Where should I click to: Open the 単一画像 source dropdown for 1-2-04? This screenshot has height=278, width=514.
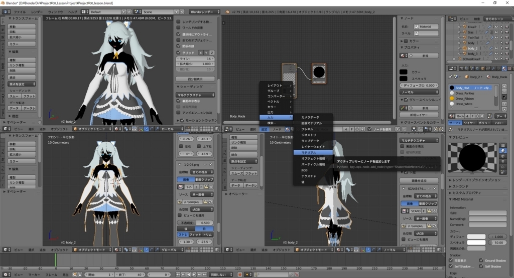click(202, 194)
